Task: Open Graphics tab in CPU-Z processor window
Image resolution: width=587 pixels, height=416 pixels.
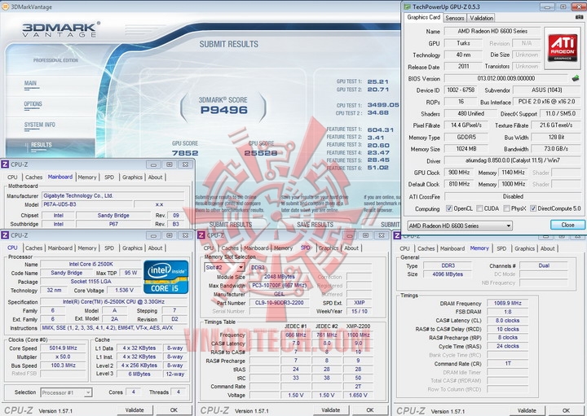Action: pos(132,248)
